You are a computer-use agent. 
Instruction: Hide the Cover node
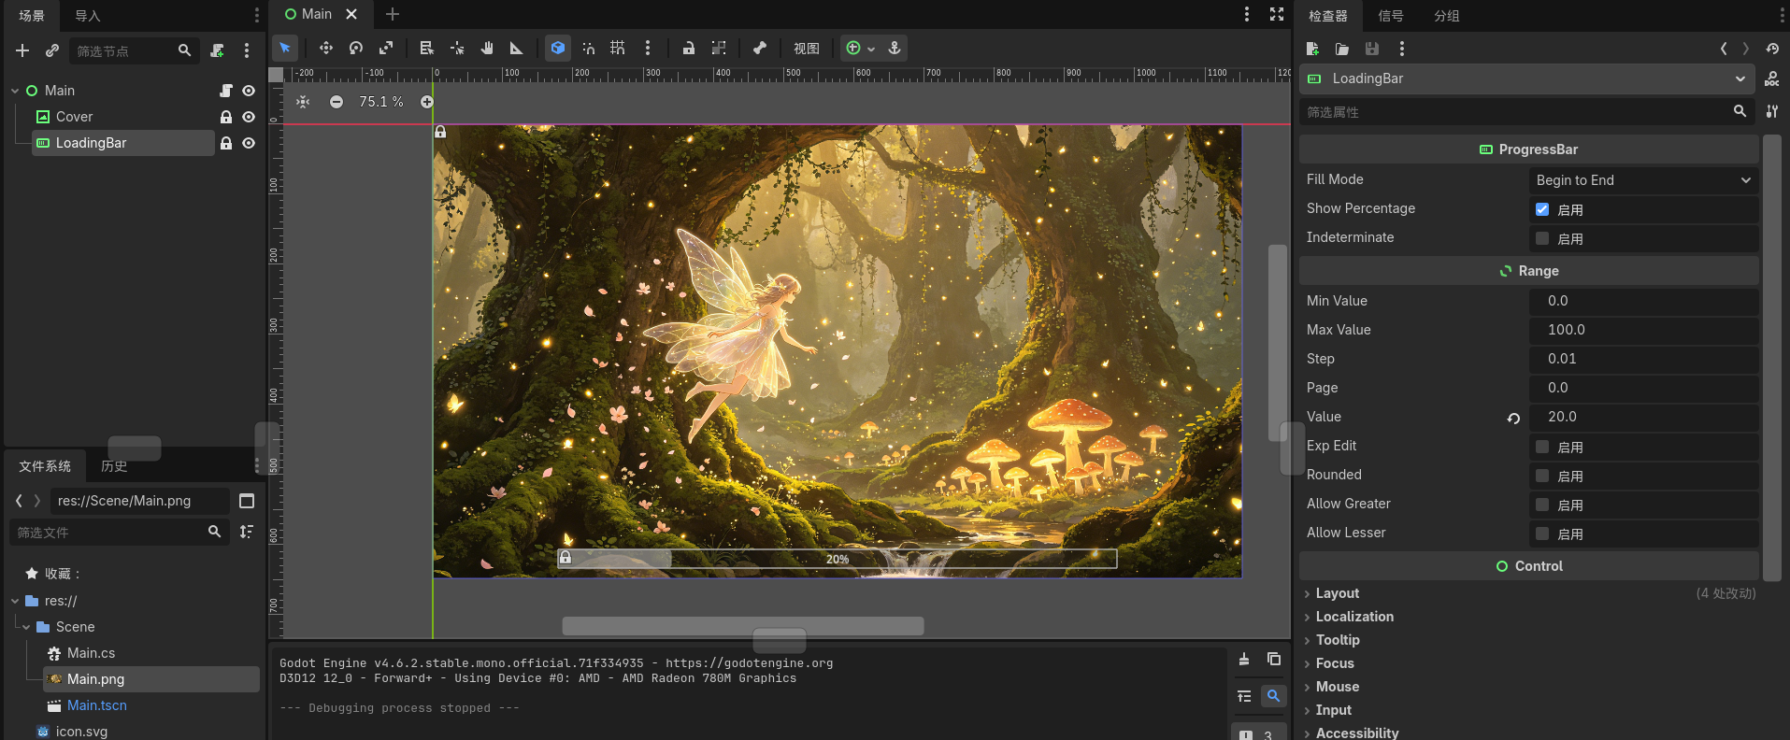pyautogui.click(x=249, y=117)
